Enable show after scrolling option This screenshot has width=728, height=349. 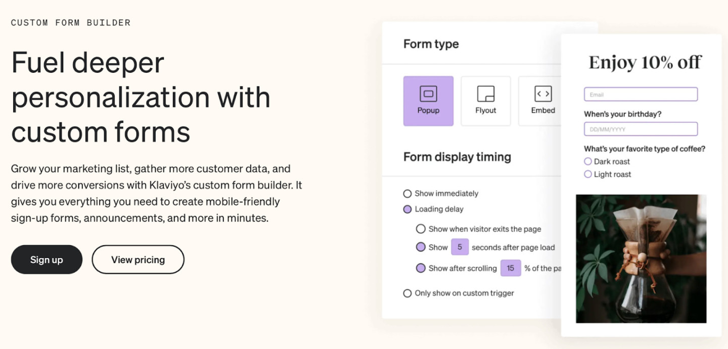click(421, 268)
